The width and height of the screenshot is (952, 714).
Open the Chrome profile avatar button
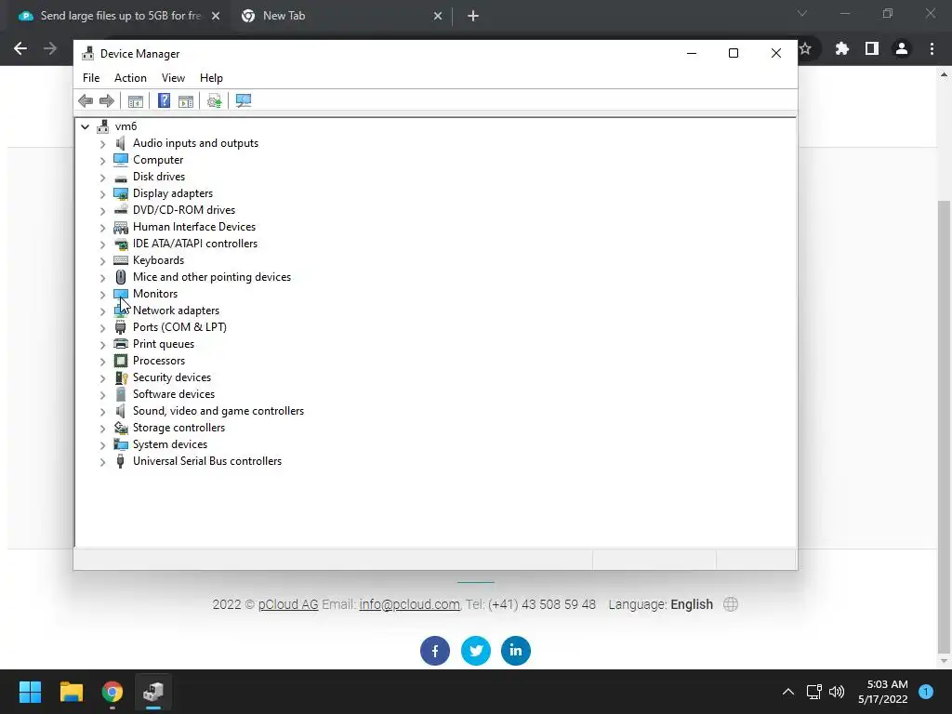click(902, 48)
